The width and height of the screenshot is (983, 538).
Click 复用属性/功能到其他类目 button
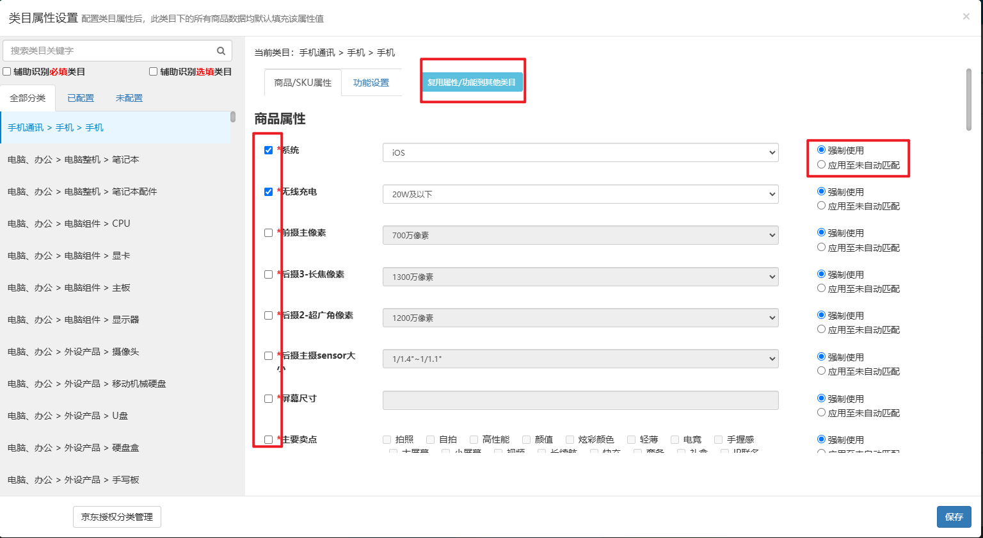(472, 82)
